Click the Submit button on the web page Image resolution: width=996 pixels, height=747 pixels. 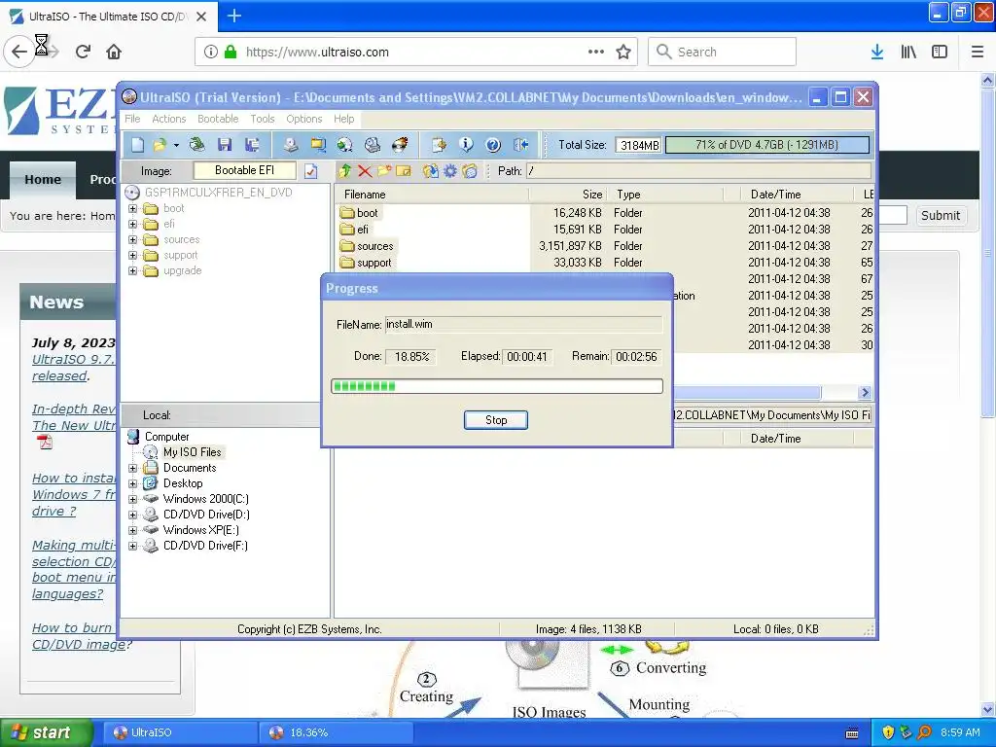pos(941,215)
